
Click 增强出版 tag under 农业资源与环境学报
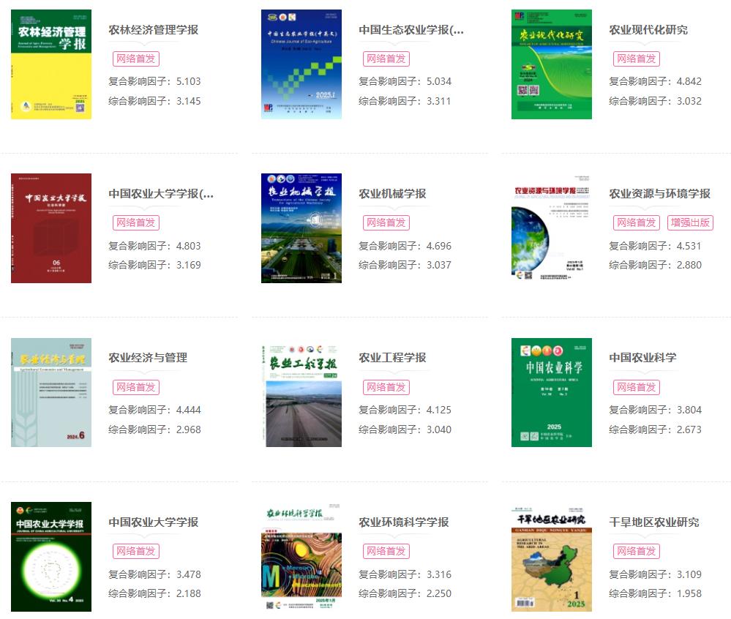[x=690, y=223]
